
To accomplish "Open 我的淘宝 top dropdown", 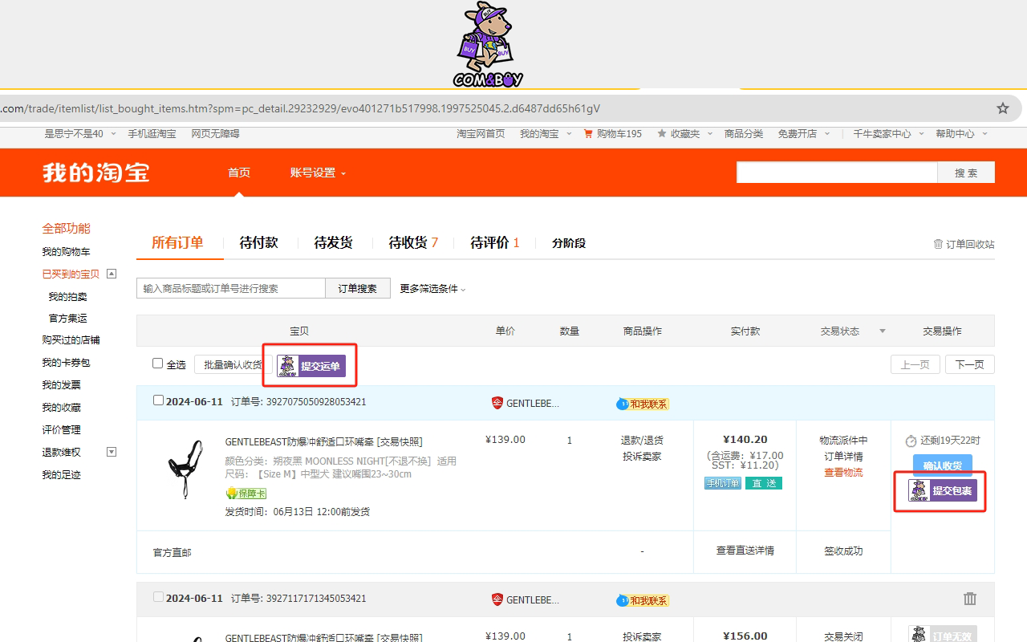I will pos(546,134).
